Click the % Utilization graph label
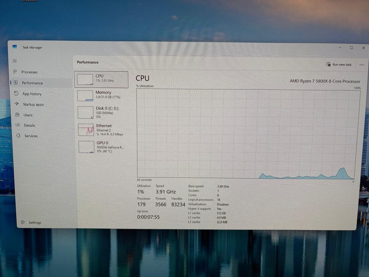Image resolution: width=369 pixels, height=277 pixels. 145,86
